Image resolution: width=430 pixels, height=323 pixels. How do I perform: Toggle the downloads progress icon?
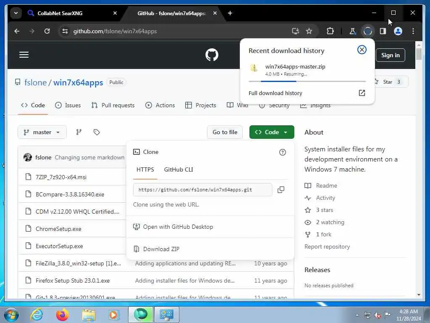[x=368, y=31]
